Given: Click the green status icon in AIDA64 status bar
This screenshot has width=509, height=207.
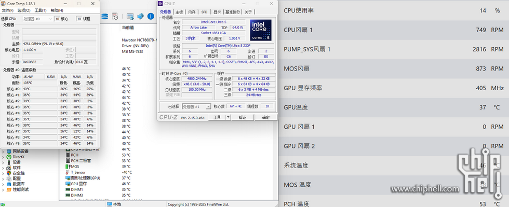Looking at the screenshot, I should click(3, 204).
